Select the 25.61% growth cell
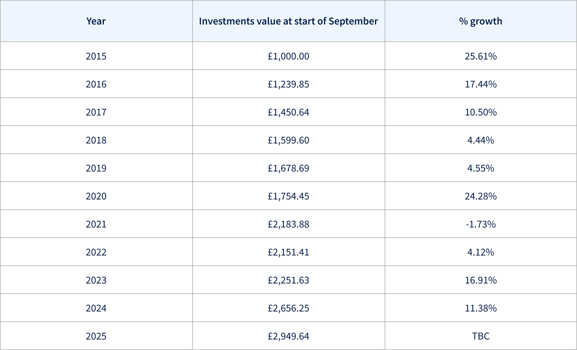 tap(481, 56)
